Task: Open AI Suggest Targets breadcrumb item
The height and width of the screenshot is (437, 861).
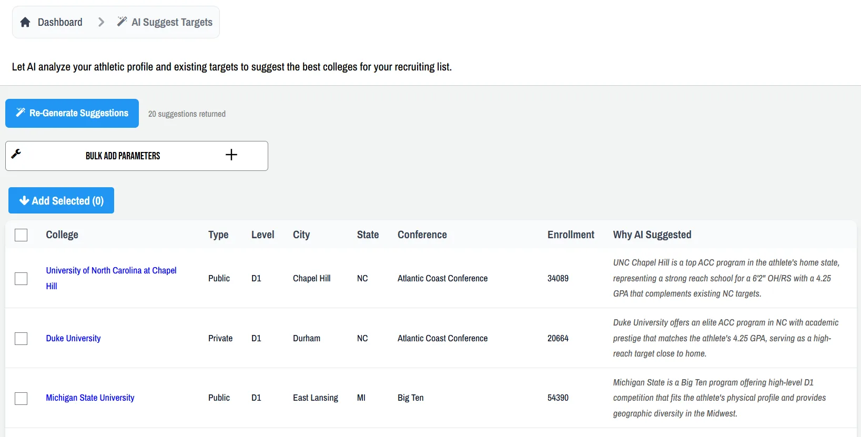Action: pyautogui.click(x=172, y=22)
